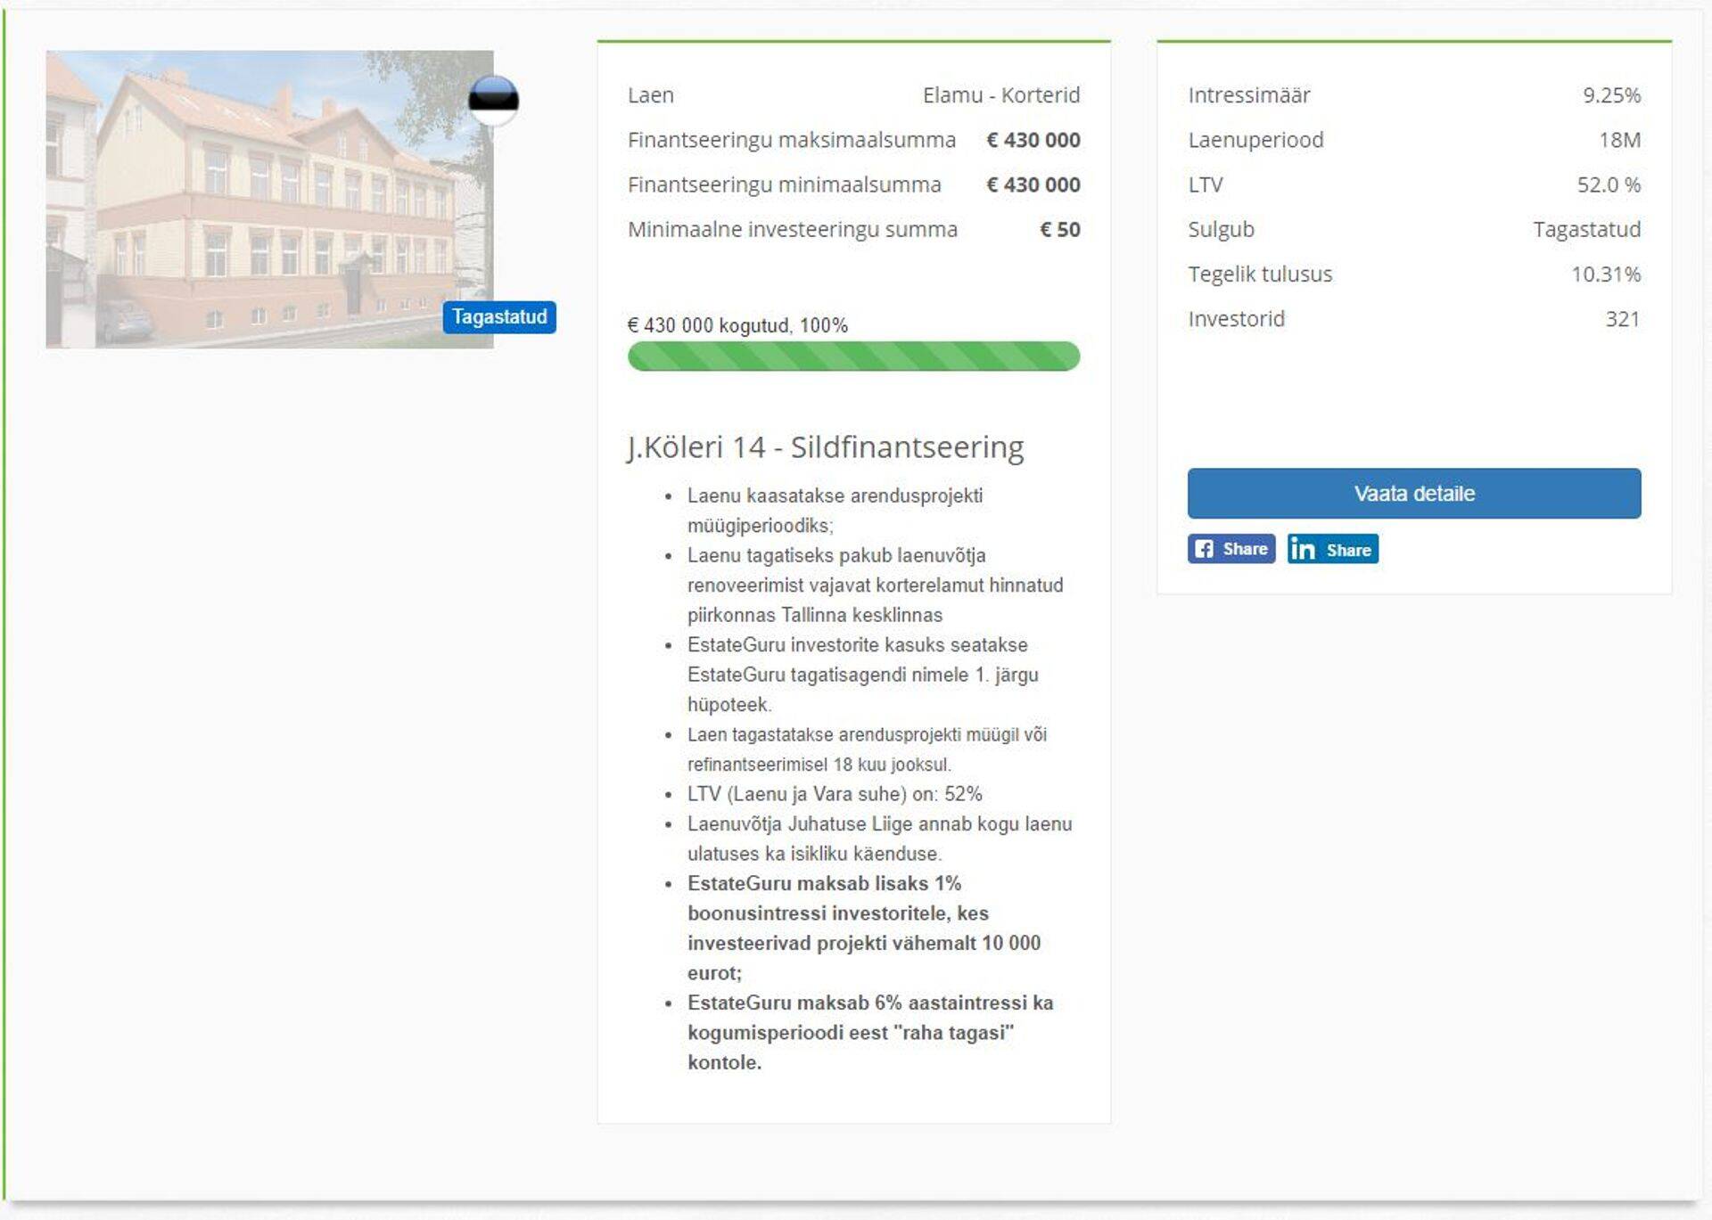This screenshot has width=1712, height=1220.
Task: Click the Elamu - Korterid loan type
Action: [x=1000, y=95]
